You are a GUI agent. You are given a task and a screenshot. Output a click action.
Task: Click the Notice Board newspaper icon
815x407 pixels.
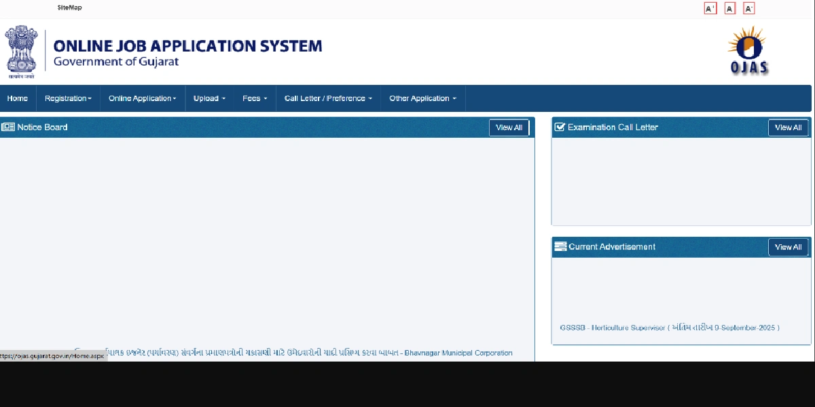coord(8,128)
